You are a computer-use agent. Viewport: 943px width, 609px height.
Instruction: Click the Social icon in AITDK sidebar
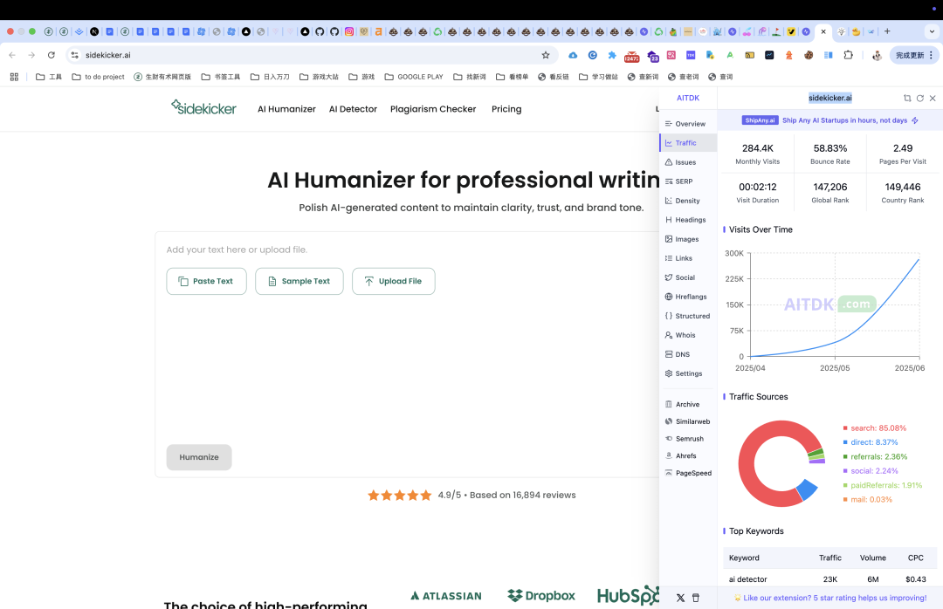pyautogui.click(x=669, y=277)
